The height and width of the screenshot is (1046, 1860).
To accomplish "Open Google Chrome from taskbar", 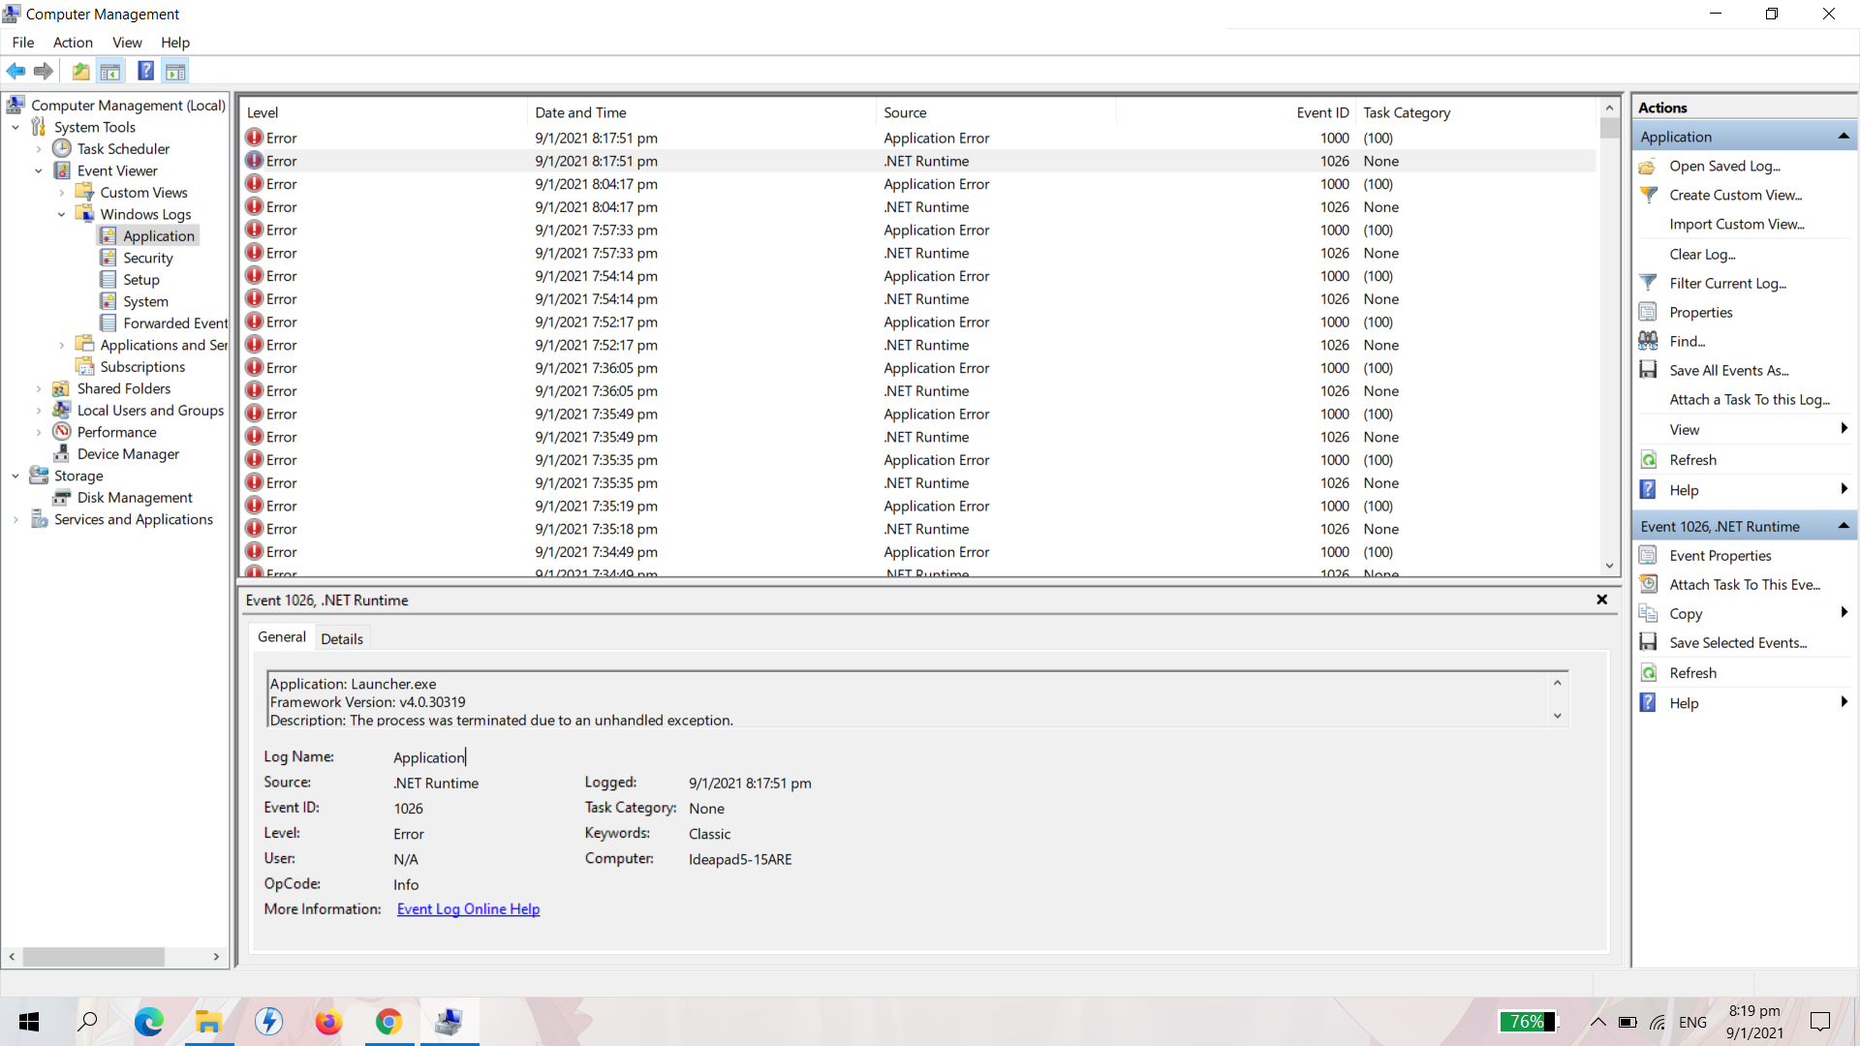I will point(389,1022).
